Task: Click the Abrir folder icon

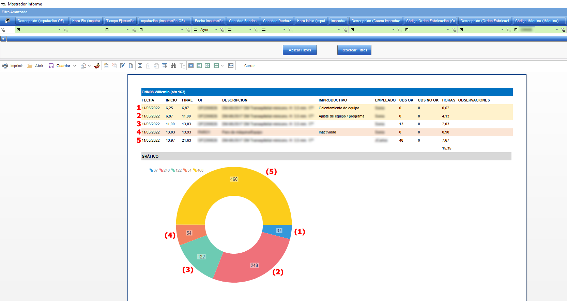Action: click(x=30, y=66)
